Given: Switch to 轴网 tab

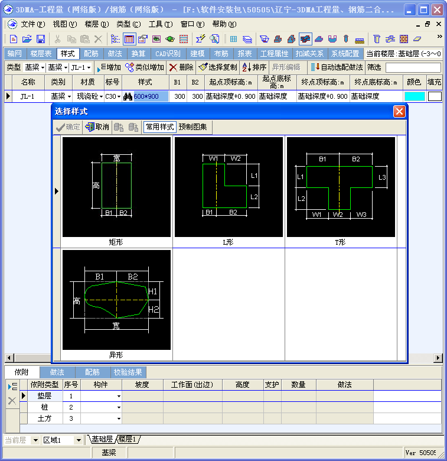Looking at the screenshot, I should pos(15,54).
